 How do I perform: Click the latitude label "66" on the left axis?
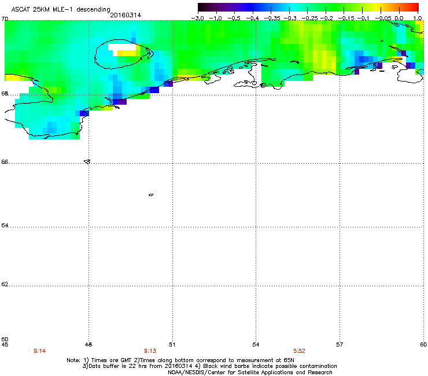point(5,162)
